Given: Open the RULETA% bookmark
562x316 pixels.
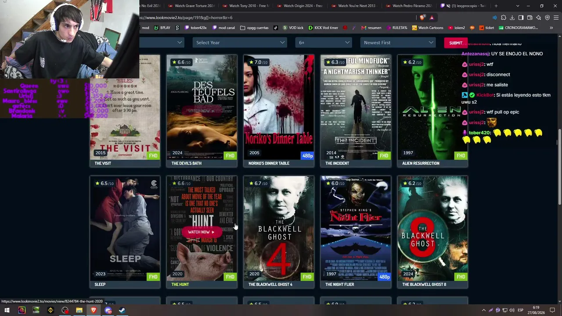Looking at the screenshot, I should pyautogui.click(x=396, y=28).
